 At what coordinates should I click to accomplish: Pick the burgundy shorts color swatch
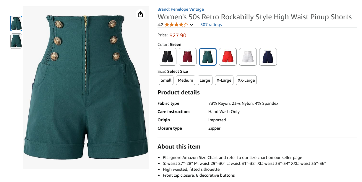click(188, 57)
